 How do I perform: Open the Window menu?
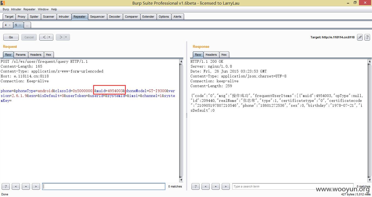tap(43, 9)
